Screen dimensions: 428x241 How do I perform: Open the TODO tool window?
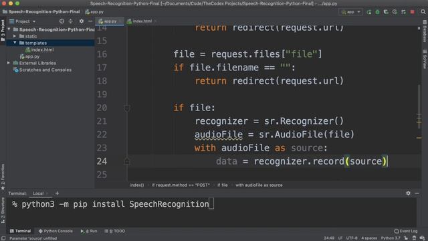click(x=114, y=231)
